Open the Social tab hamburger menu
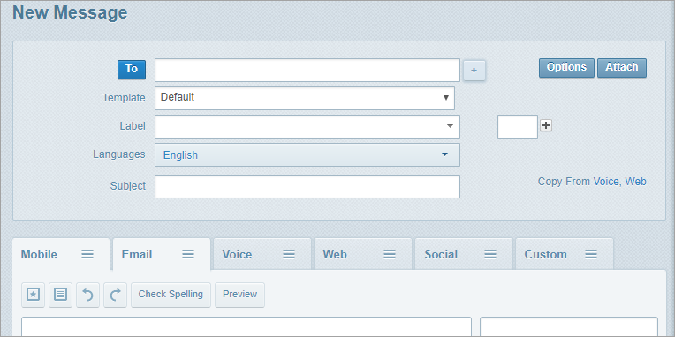 coord(490,254)
